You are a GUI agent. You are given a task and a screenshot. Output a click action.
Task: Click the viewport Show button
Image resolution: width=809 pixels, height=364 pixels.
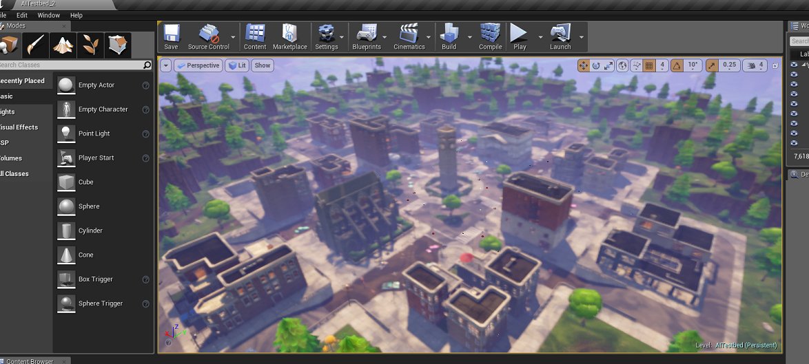[x=262, y=65]
